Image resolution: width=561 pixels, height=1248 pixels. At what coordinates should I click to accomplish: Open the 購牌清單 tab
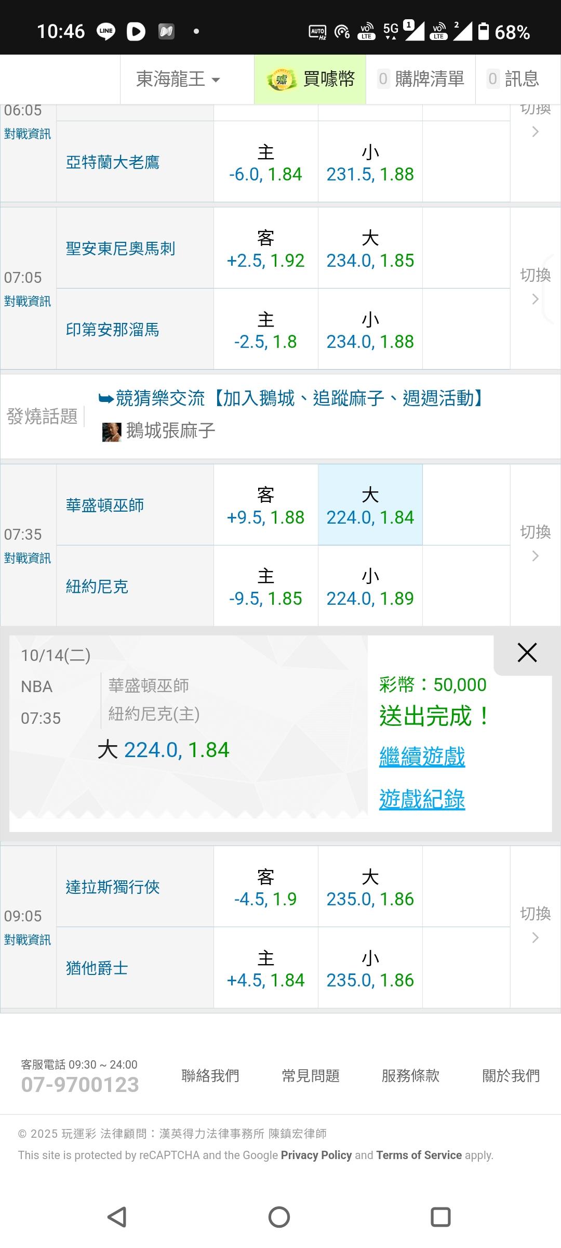[421, 80]
